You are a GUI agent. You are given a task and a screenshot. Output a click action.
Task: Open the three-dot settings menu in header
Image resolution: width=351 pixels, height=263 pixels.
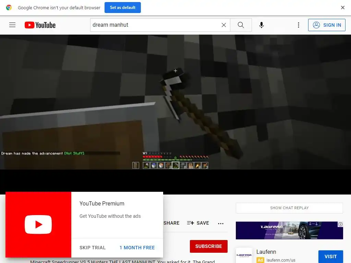(299, 25)
